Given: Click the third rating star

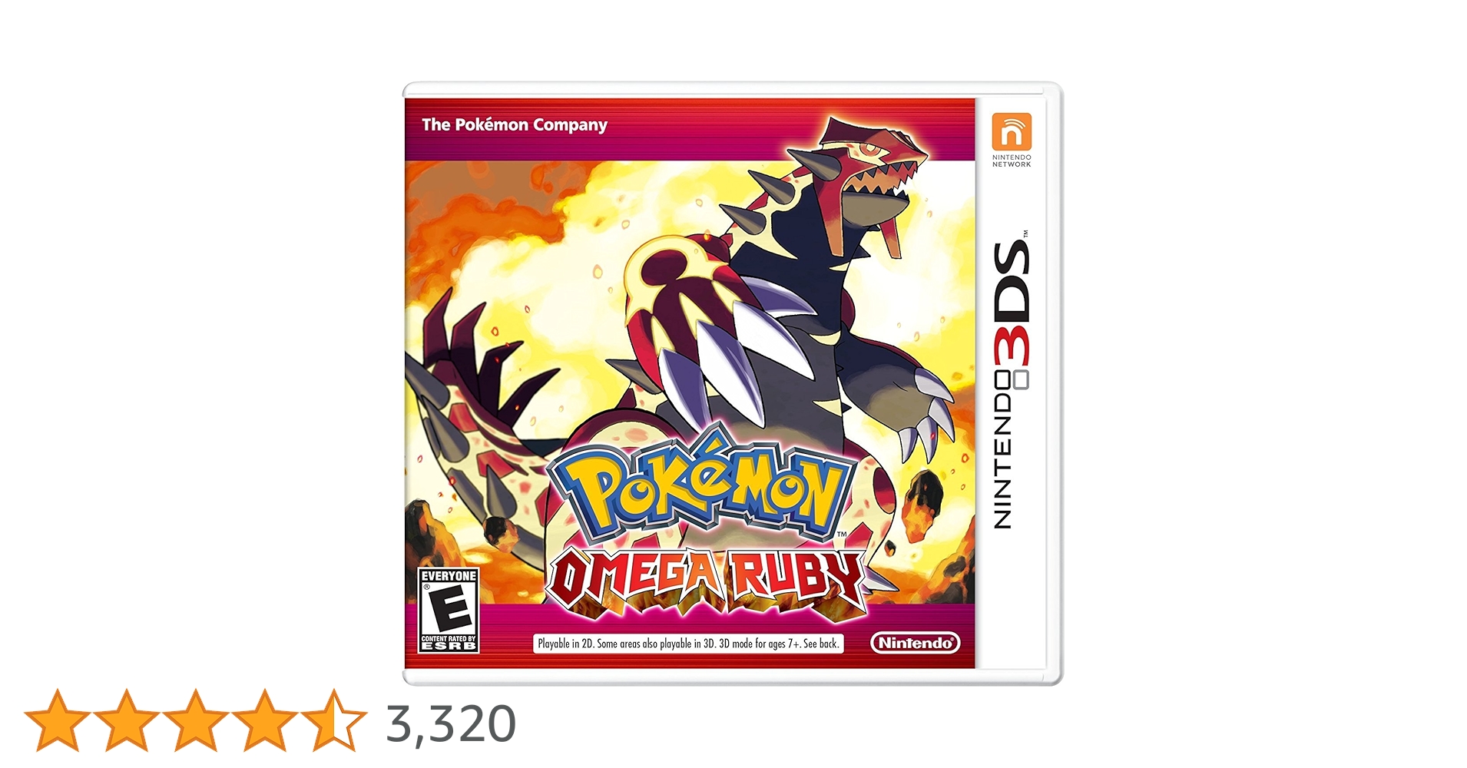Looking at the screenshot, I should pyautogui.click(x=196, y=720).
